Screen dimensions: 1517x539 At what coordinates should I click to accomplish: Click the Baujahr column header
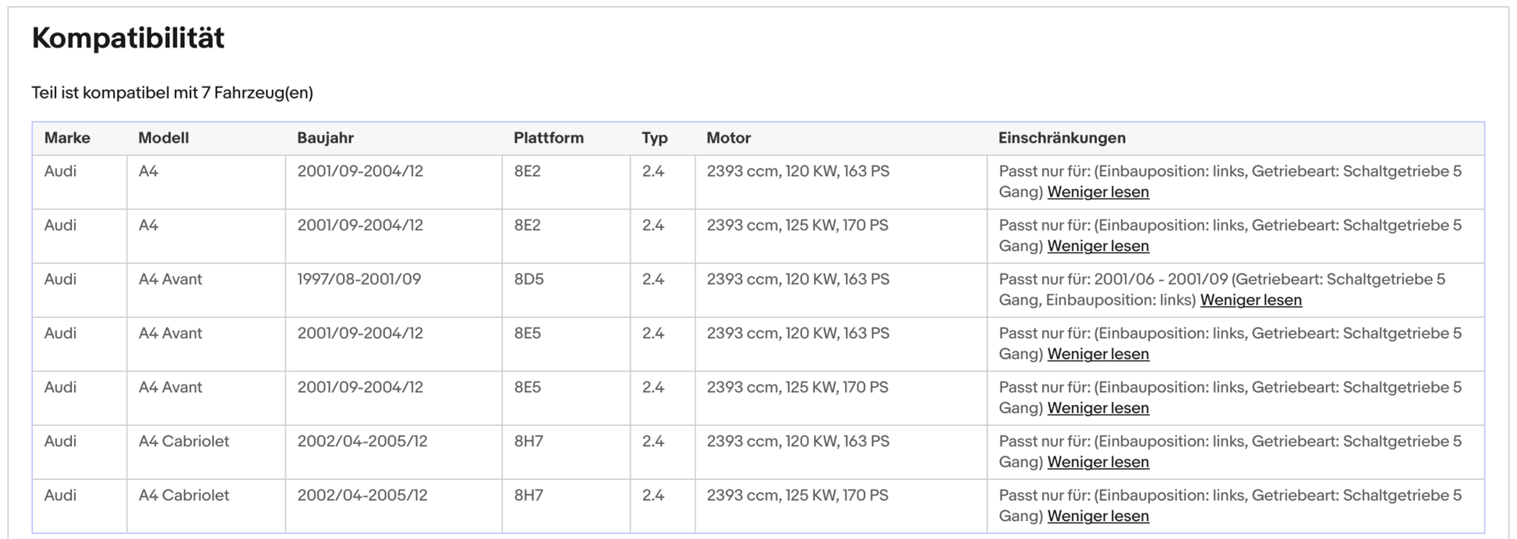tap(325, 138)
